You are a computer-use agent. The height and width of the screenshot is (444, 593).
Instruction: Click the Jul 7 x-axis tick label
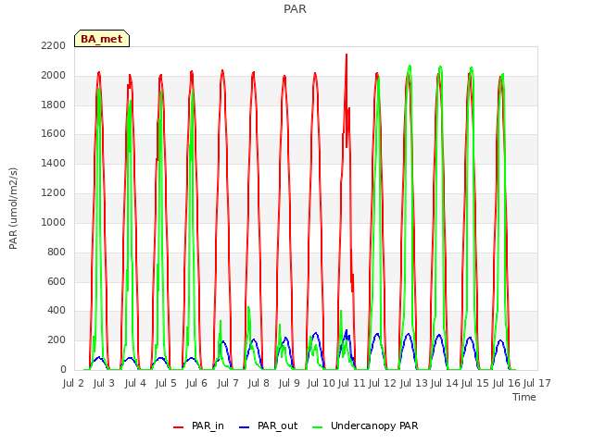[228, 383]
